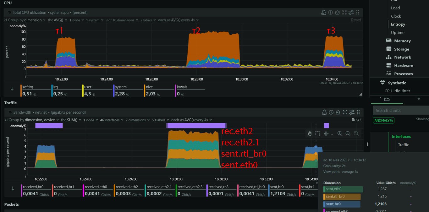Click Reset on the Bandwidth chart

[x=356, y=120]
